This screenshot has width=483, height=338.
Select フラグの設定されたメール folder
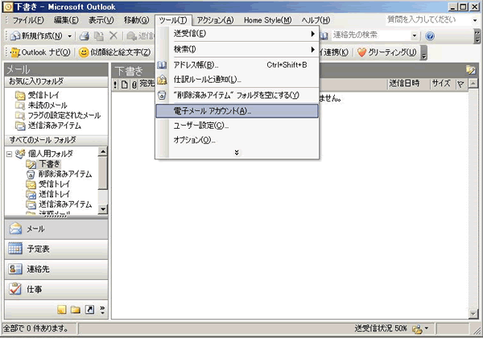tap(64, 115)
